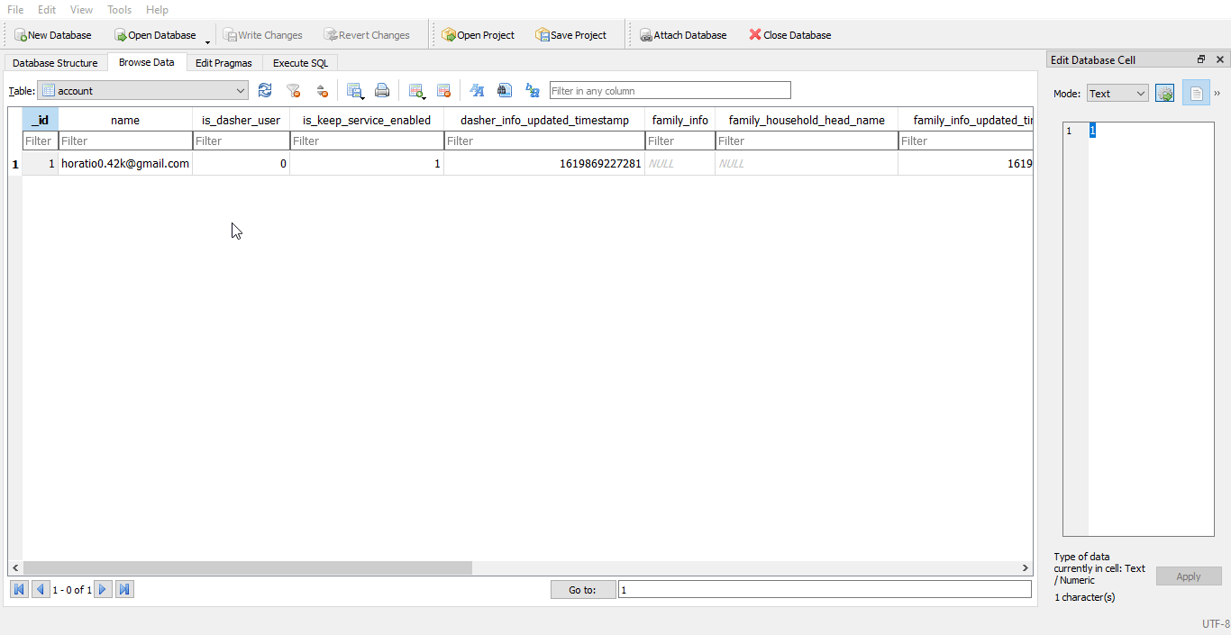The width and height of the screenshot is (1231, 635).
Task: Click the Filter in any column field
Action: 670,90
